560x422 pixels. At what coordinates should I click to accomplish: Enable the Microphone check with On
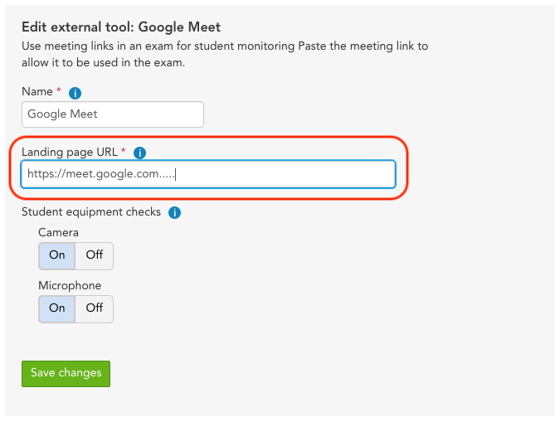[56, 308]
